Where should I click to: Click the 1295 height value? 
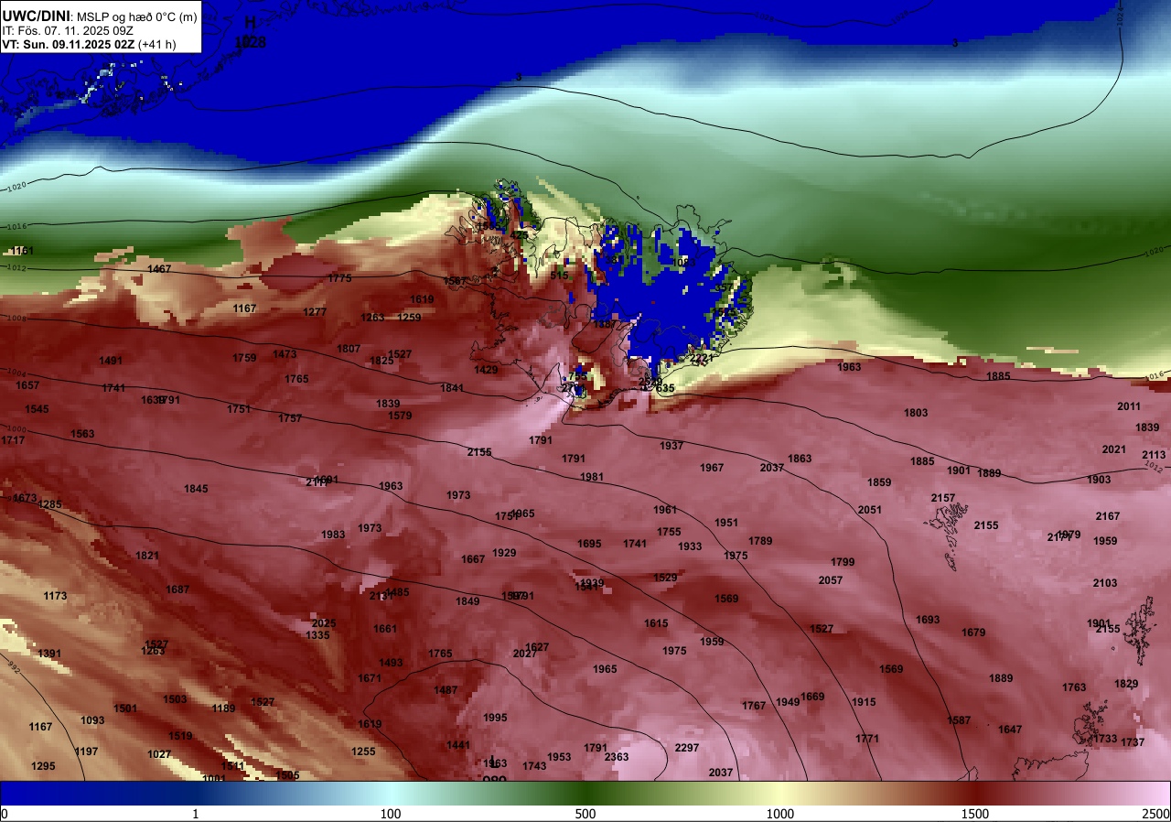coord(43,766)
